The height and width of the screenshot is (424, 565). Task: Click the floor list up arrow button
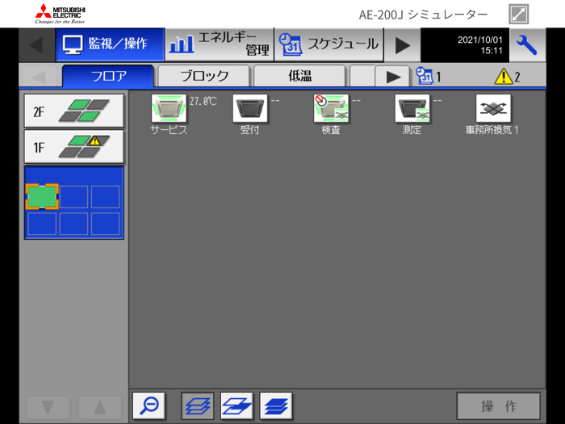(100, 407)
